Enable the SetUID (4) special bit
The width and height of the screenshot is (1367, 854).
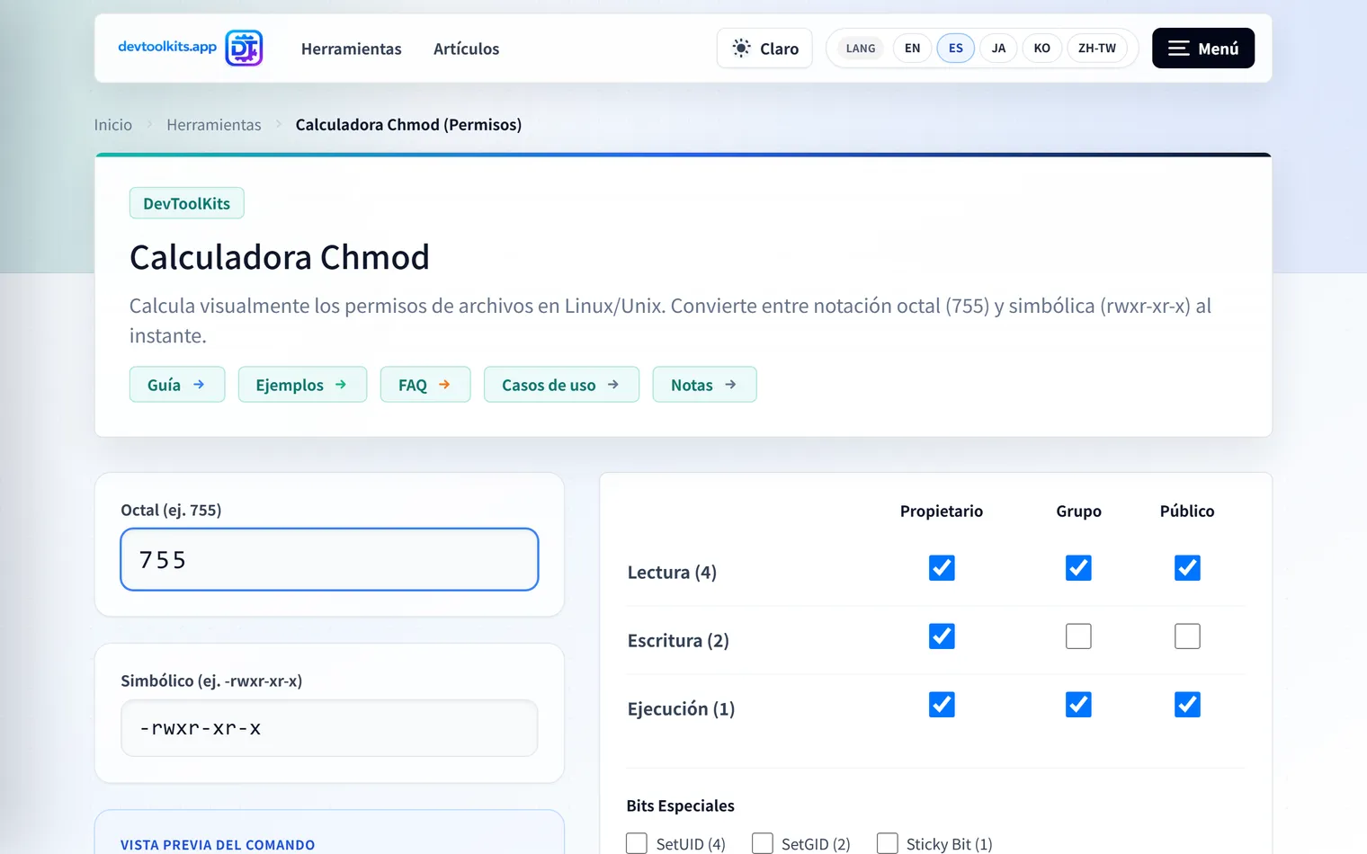coord(637,843)
